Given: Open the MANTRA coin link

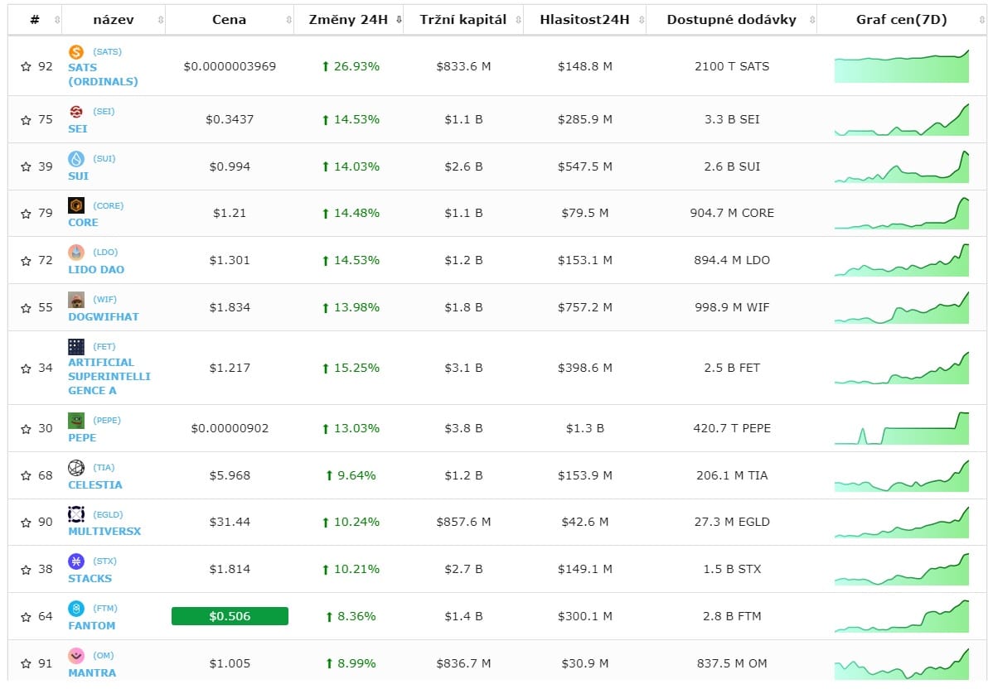Looking at the screenshot, I should point(92,672).
